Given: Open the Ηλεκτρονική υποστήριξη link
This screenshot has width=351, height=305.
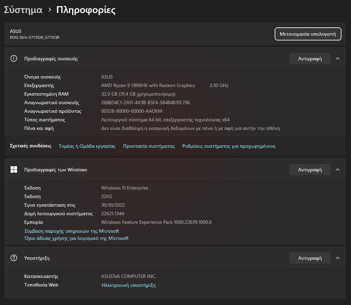Looking at the screenshot, I should [129, 285].
